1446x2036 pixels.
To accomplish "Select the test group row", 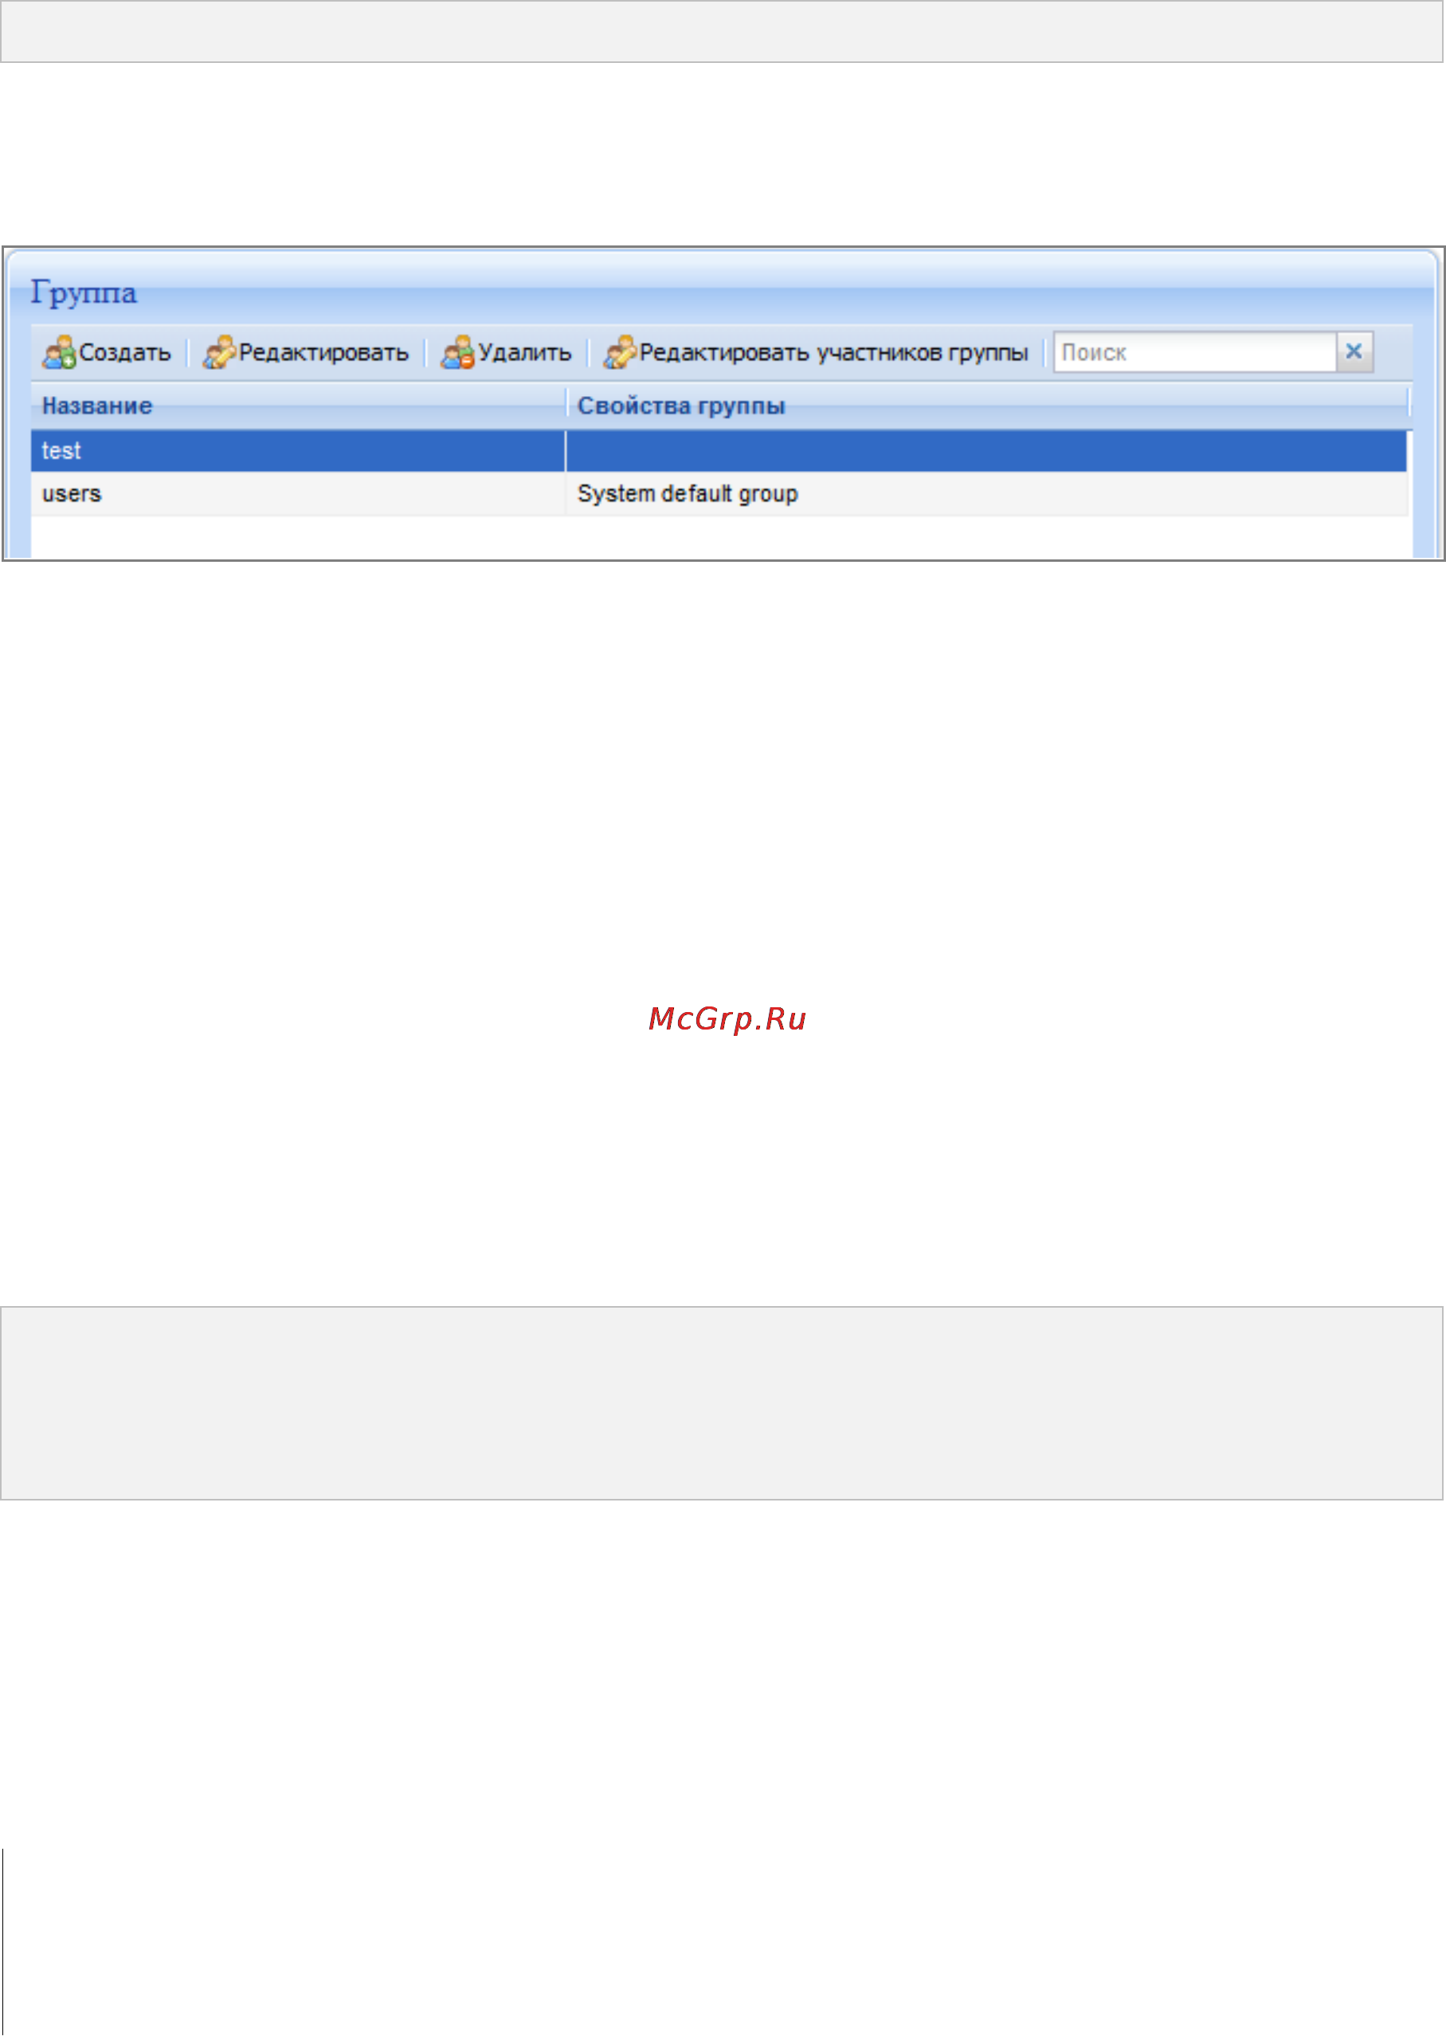I will (x=719, y=451).
